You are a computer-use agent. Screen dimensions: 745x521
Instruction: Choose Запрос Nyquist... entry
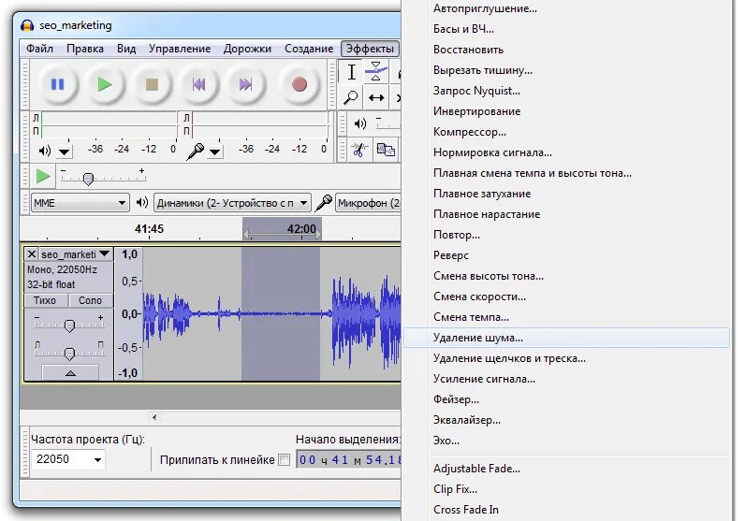[x=566, y=91]
